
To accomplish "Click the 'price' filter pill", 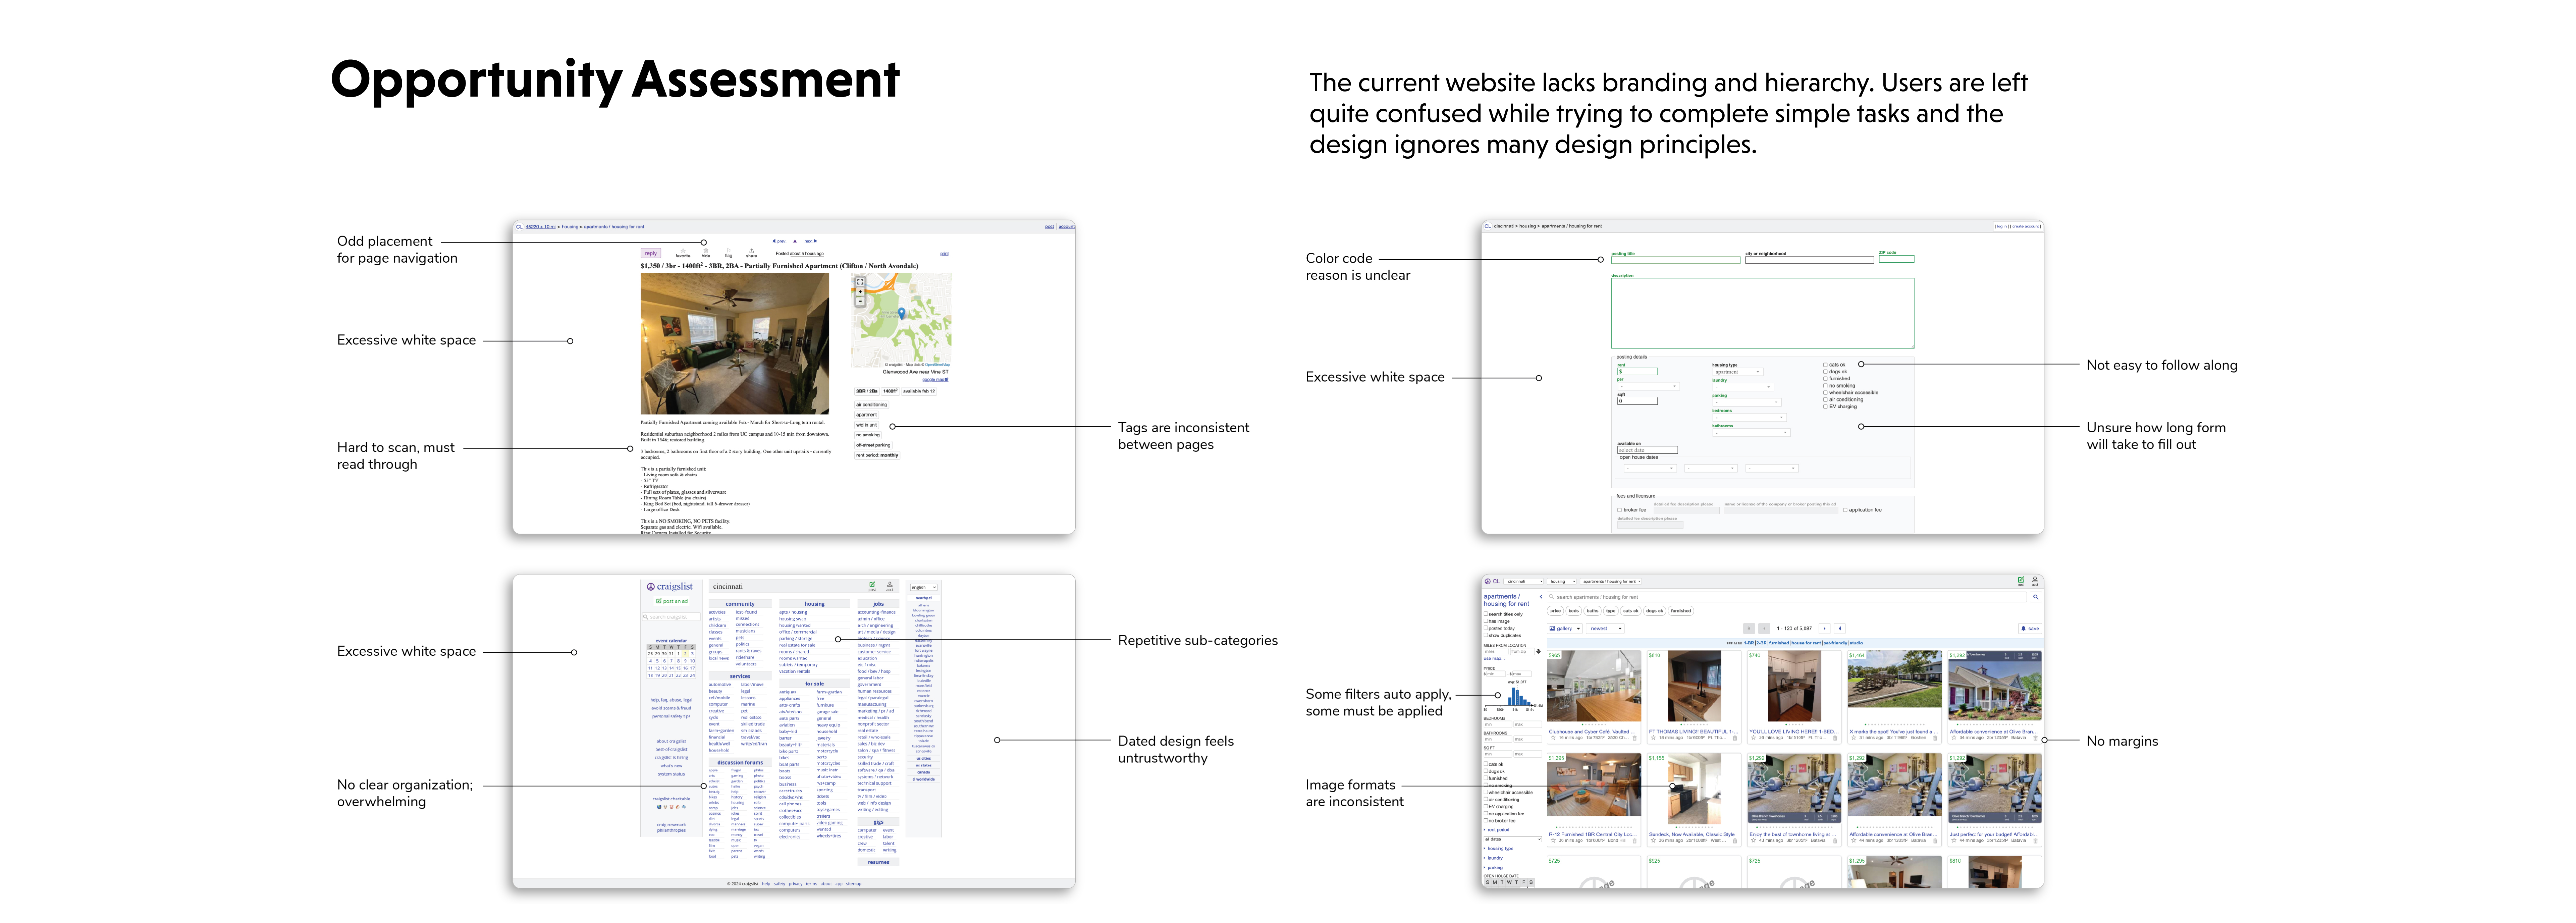I will [1555, 611].
